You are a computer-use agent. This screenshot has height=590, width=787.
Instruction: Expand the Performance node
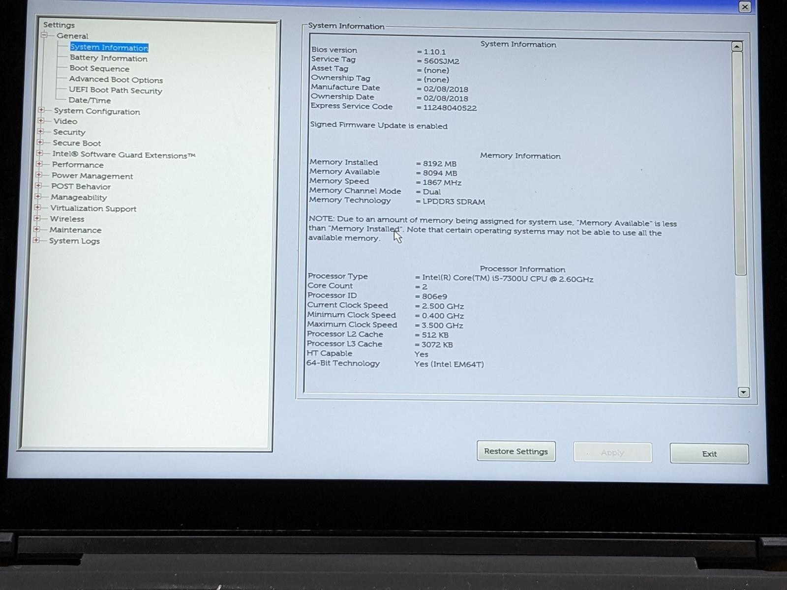point(39,164)
